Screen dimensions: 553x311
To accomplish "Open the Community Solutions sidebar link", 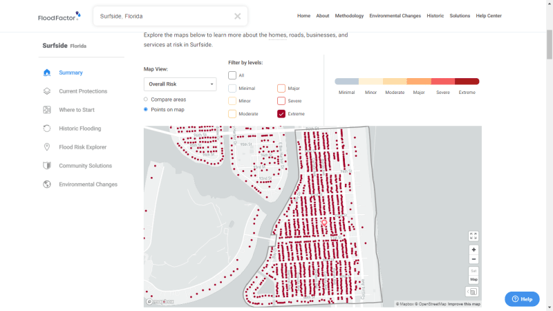I will [85, 166].
